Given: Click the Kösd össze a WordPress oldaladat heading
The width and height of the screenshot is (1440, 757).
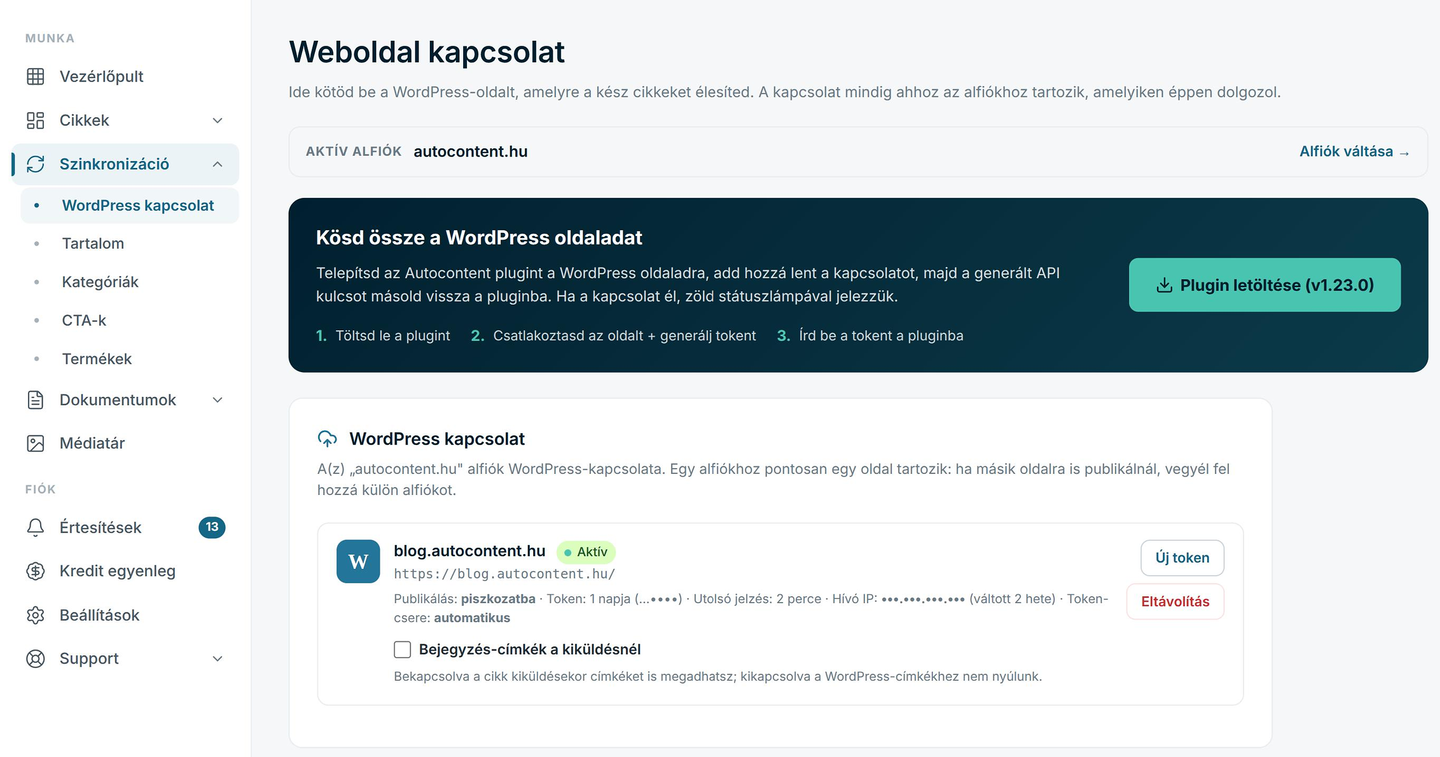Looking at the screenshot, I should tap(479, 237).
